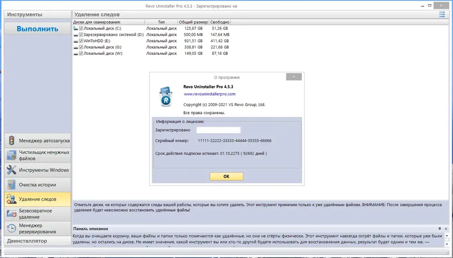Image resolution: width=453 pixels, height=258 pixels.
Task: Sort by Общий размер column header
Action: pos(193,22)
